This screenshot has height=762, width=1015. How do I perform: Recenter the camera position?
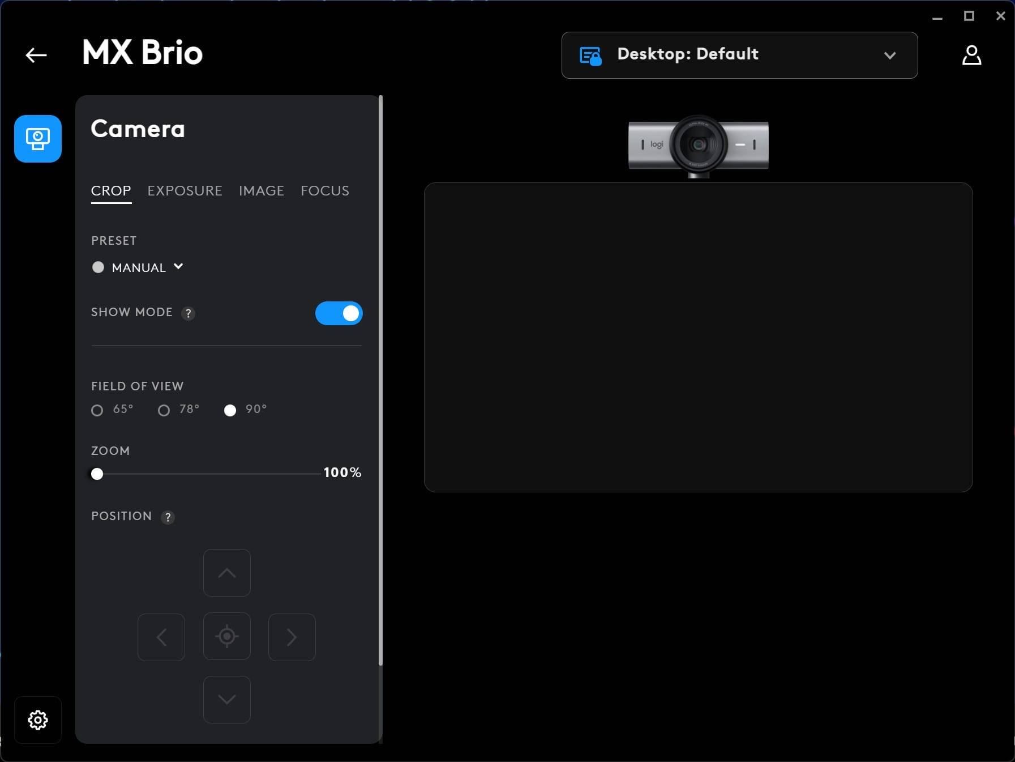pos(227,636)
